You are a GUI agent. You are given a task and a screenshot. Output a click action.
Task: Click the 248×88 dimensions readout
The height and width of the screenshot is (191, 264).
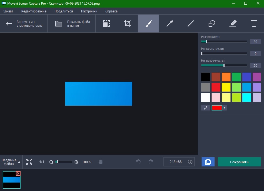tap(176, 162)
